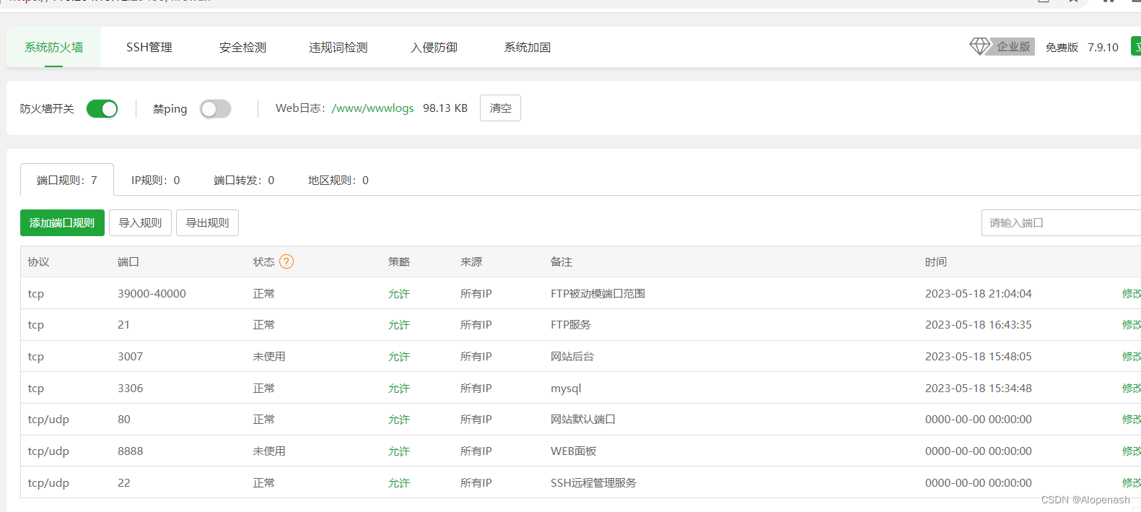Click 未使用 status of port 8888
This screenshot has width=1141, height=512.
click(269, 451)
